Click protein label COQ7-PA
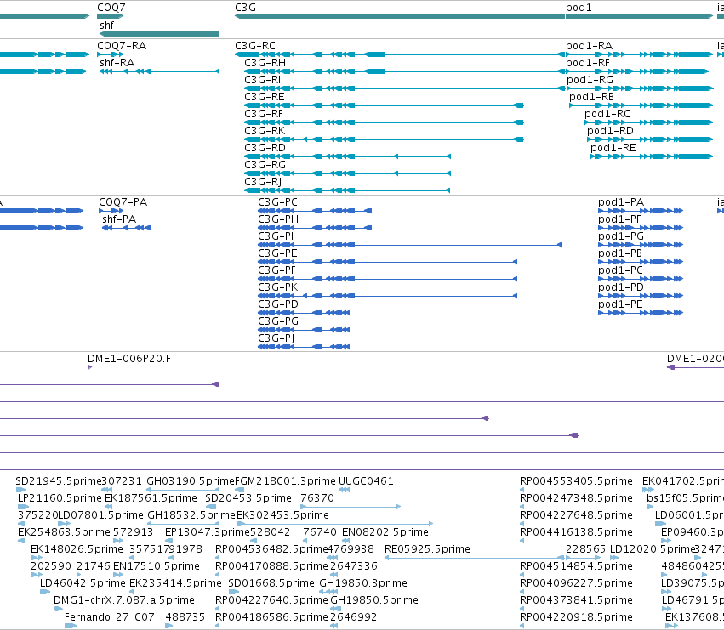The height and width of the screenshot is (630, 724). (x=123, y=202)
